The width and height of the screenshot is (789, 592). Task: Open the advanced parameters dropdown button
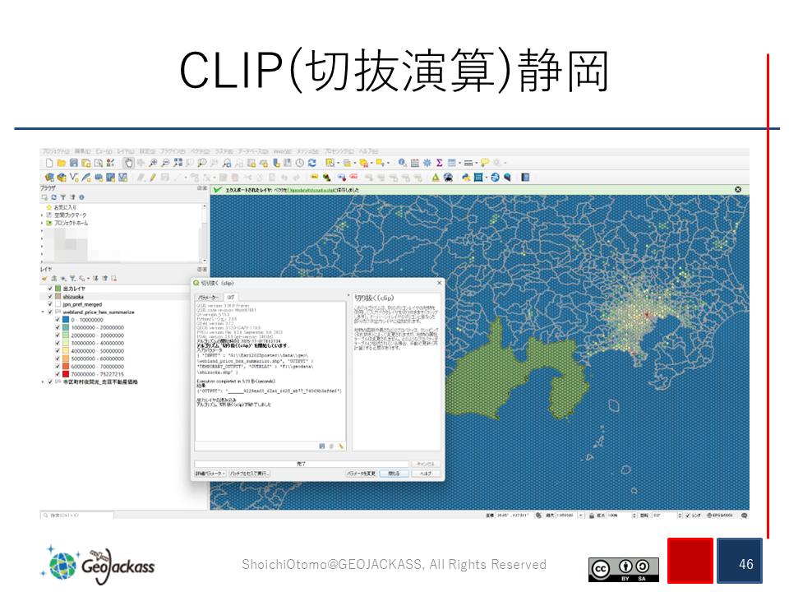(x=209, y=474)
